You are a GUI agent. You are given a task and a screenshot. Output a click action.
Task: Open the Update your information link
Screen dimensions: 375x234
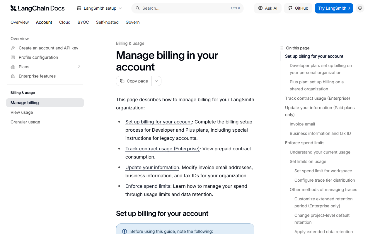pos(152,167)
